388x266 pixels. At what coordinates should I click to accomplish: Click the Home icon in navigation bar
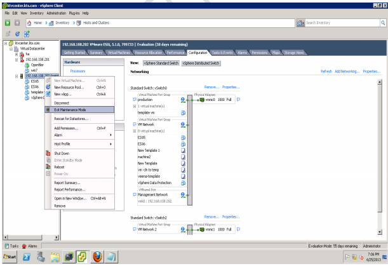pos(31,23)
